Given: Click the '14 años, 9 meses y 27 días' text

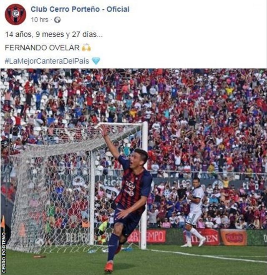Looking at the screenshot, I should click(x=53, y=34).
